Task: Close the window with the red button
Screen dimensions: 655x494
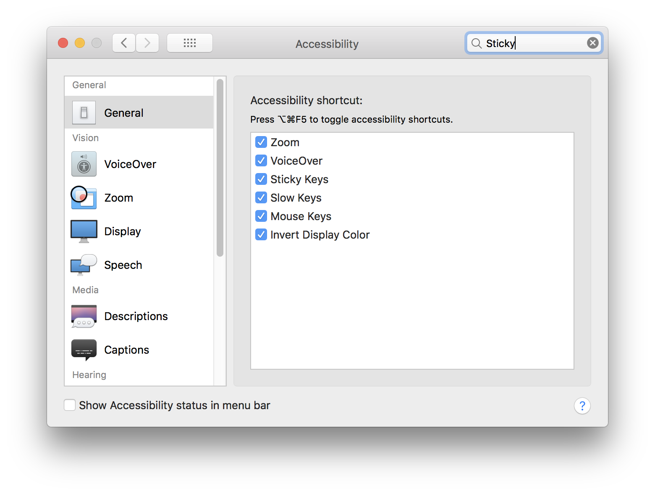Action: point(63,43)
